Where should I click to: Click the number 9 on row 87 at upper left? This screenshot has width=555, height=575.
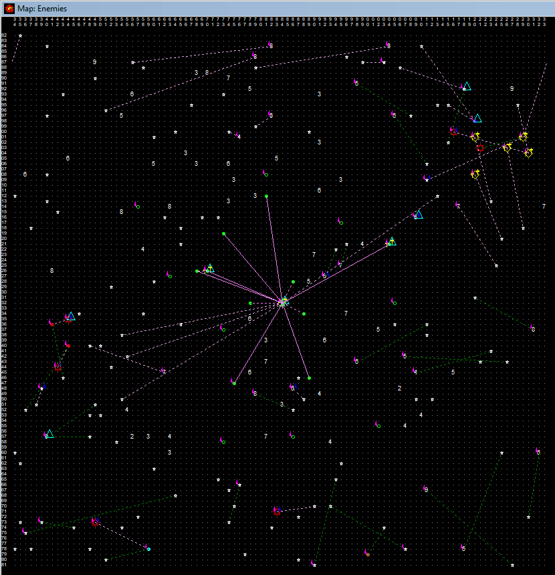click(x=94, y=62)
